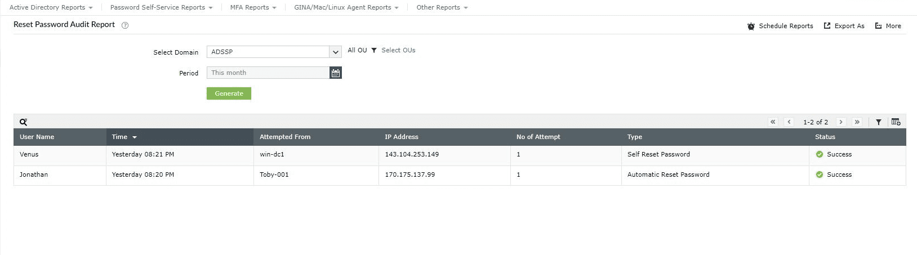Open the Active Directory Reports menu
This screenshot has height=255, width=917.
pyautogui.click(x=51, y=7)
